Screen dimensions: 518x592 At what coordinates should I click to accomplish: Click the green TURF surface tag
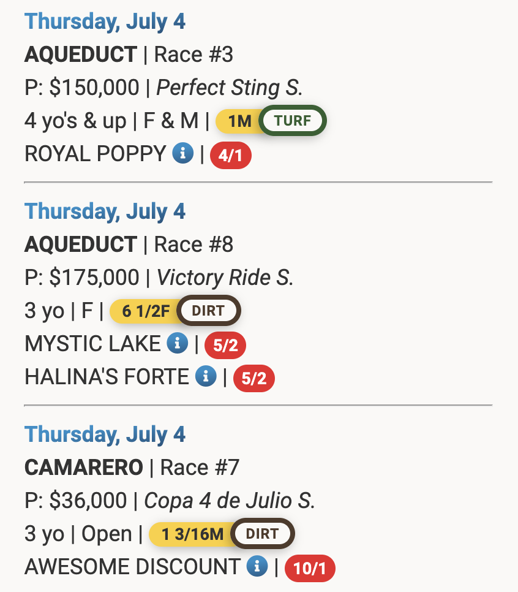point(293,121)
